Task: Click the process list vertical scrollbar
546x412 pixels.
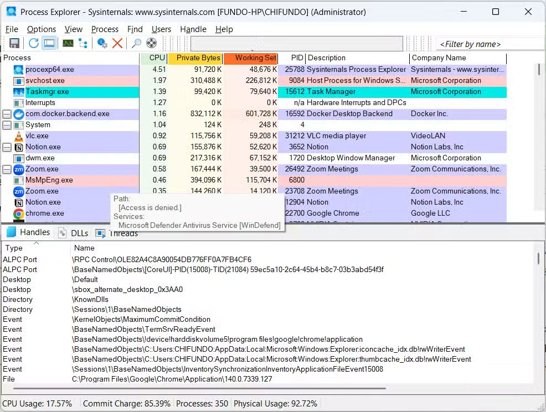Action: (539, 70)
